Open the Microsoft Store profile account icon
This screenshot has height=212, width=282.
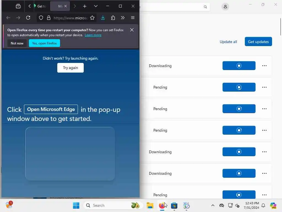click(x=225, y=7)
